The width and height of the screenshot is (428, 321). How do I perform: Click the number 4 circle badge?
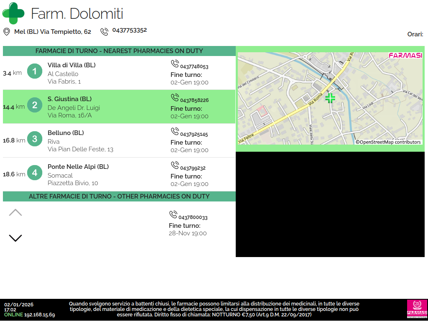pos(35,173)
